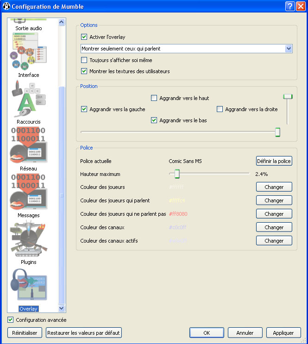Click Définir la police button
This screenshot has width=308, height=344.
[274, 161]
